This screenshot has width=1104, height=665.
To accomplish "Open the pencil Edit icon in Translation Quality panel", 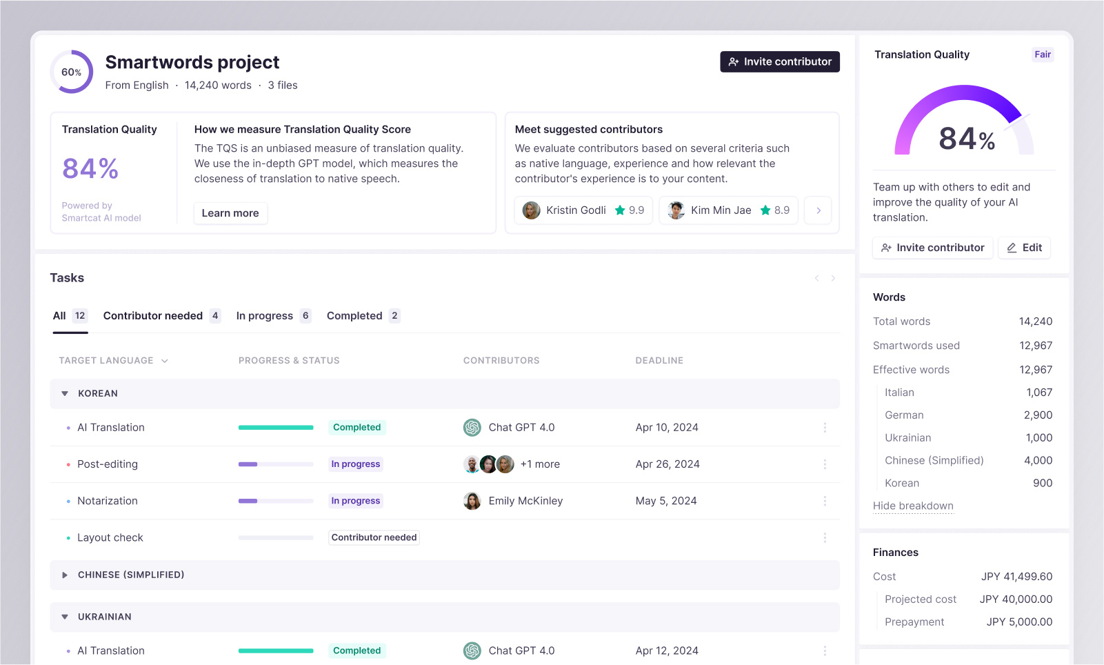I will click(1012, 247).
